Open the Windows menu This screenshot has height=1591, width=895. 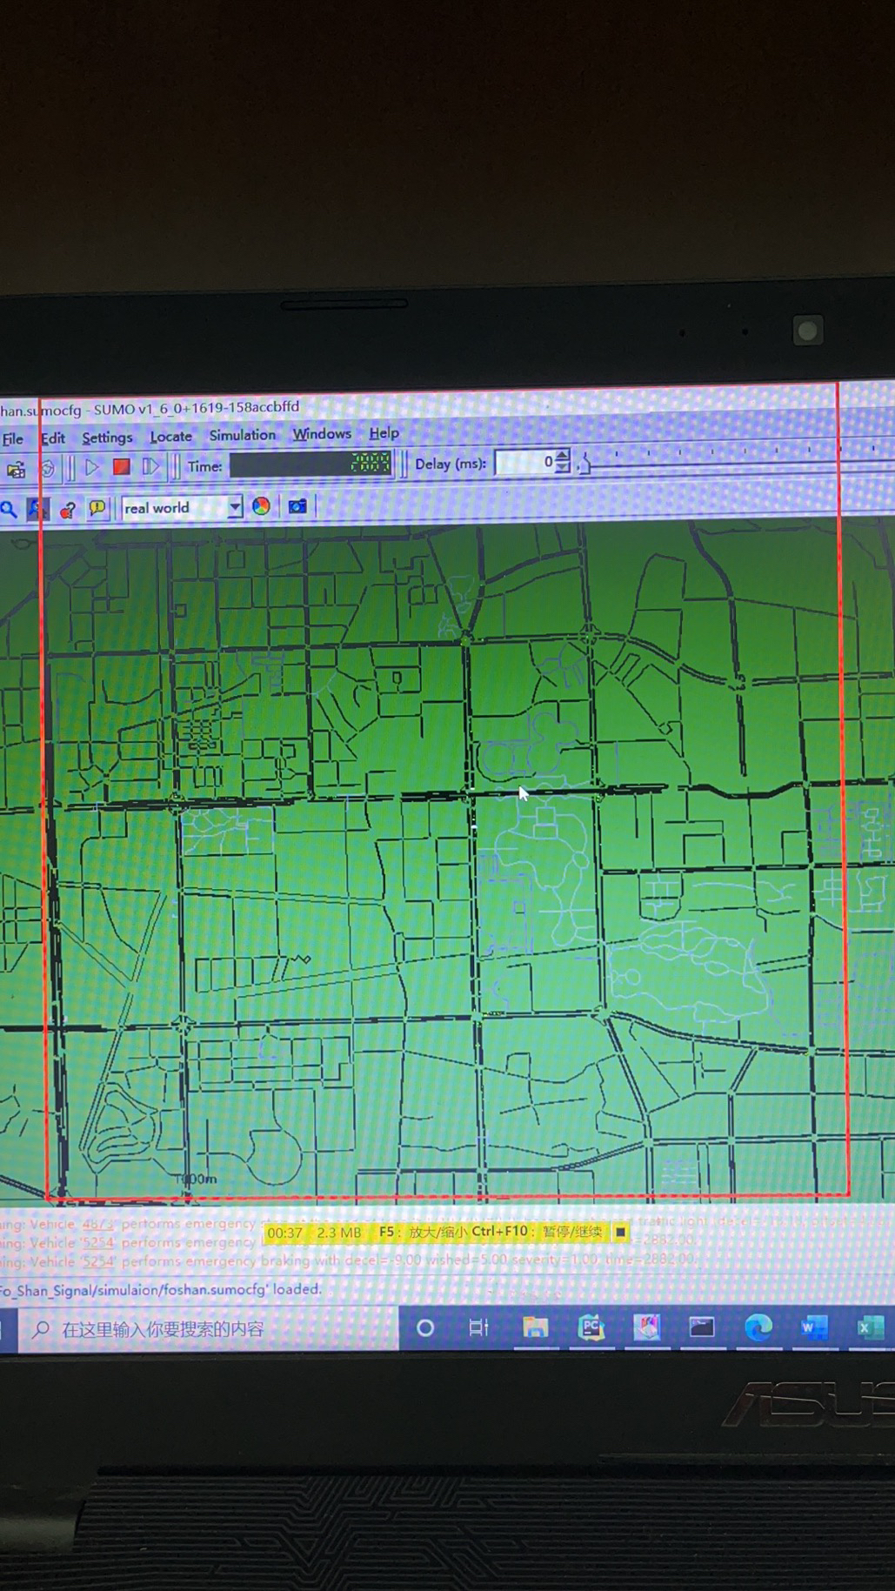coord(322,433)
